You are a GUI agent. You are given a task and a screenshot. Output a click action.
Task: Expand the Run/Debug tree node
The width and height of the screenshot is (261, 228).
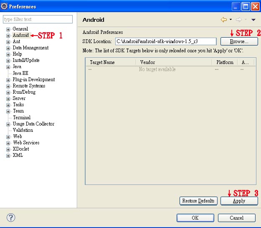click(x=8, y=92)
